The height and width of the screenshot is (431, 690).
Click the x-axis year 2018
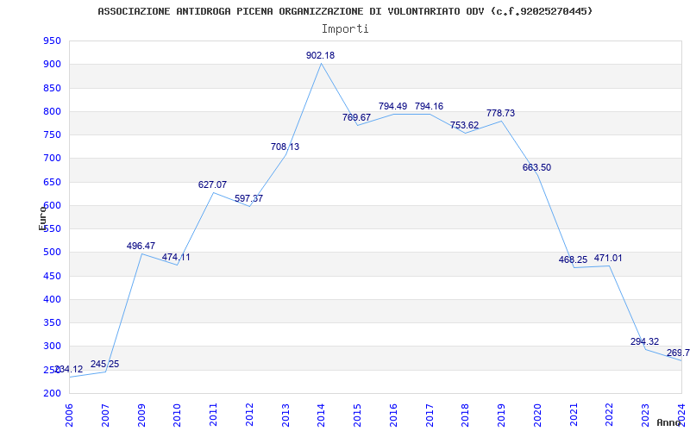[x=466, y=415]
